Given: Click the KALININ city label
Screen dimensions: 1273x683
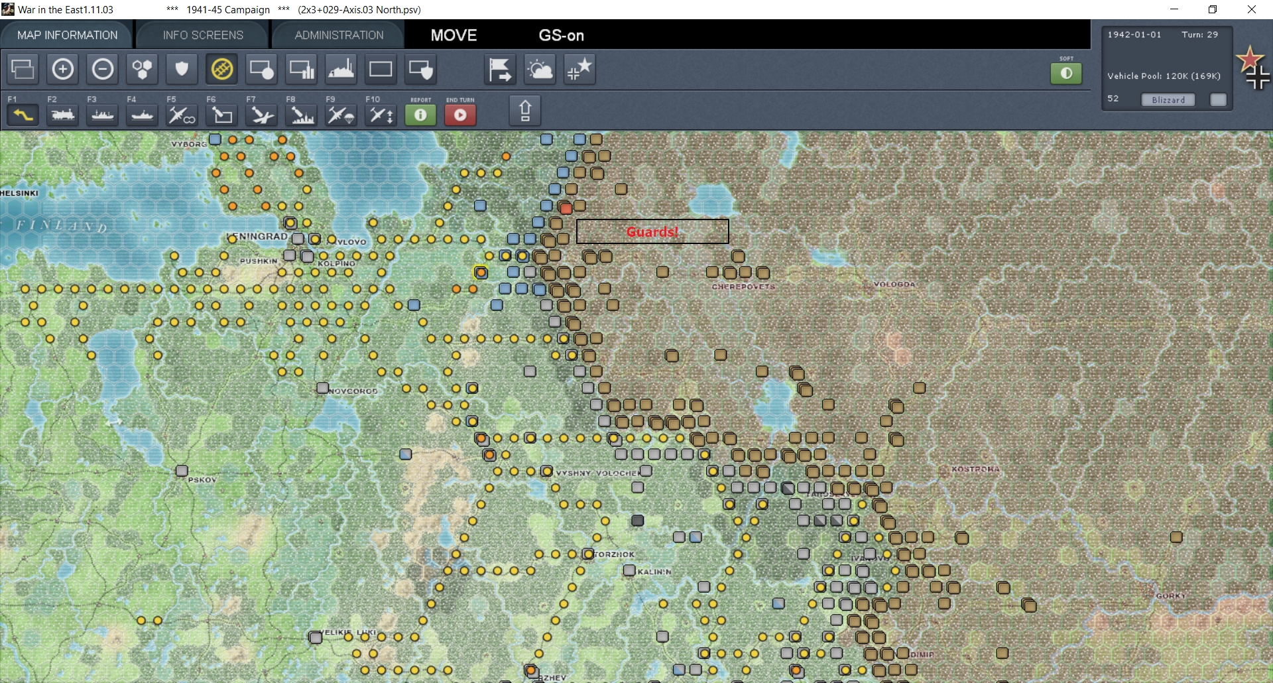Looking at the screenshot, I should tap(654, 572).
